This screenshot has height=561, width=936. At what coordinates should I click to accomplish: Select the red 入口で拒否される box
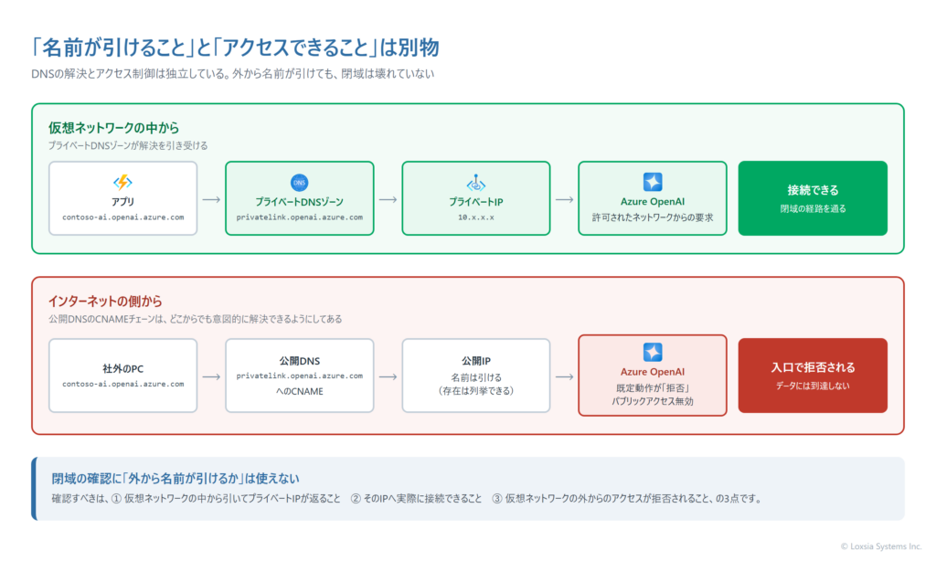tap(813, 376)
